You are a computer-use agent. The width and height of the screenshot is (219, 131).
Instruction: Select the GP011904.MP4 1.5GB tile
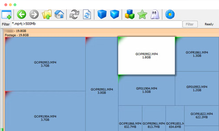point(146,90)
